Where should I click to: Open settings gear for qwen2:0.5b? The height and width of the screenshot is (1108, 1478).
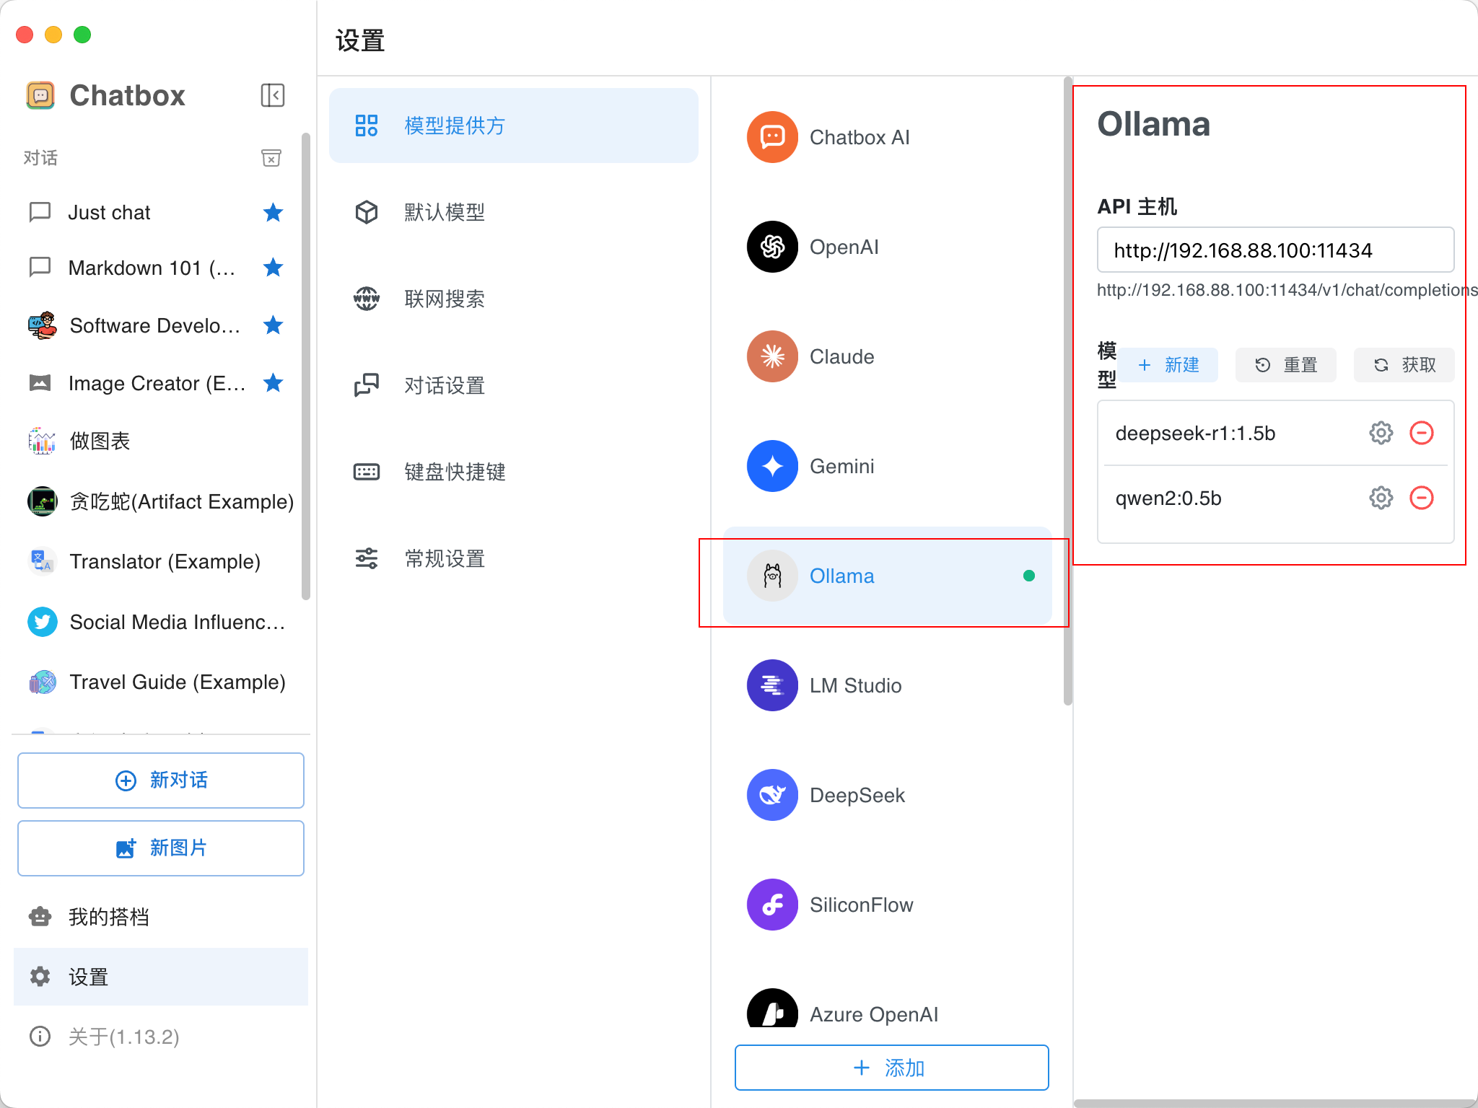[1381, 498]
